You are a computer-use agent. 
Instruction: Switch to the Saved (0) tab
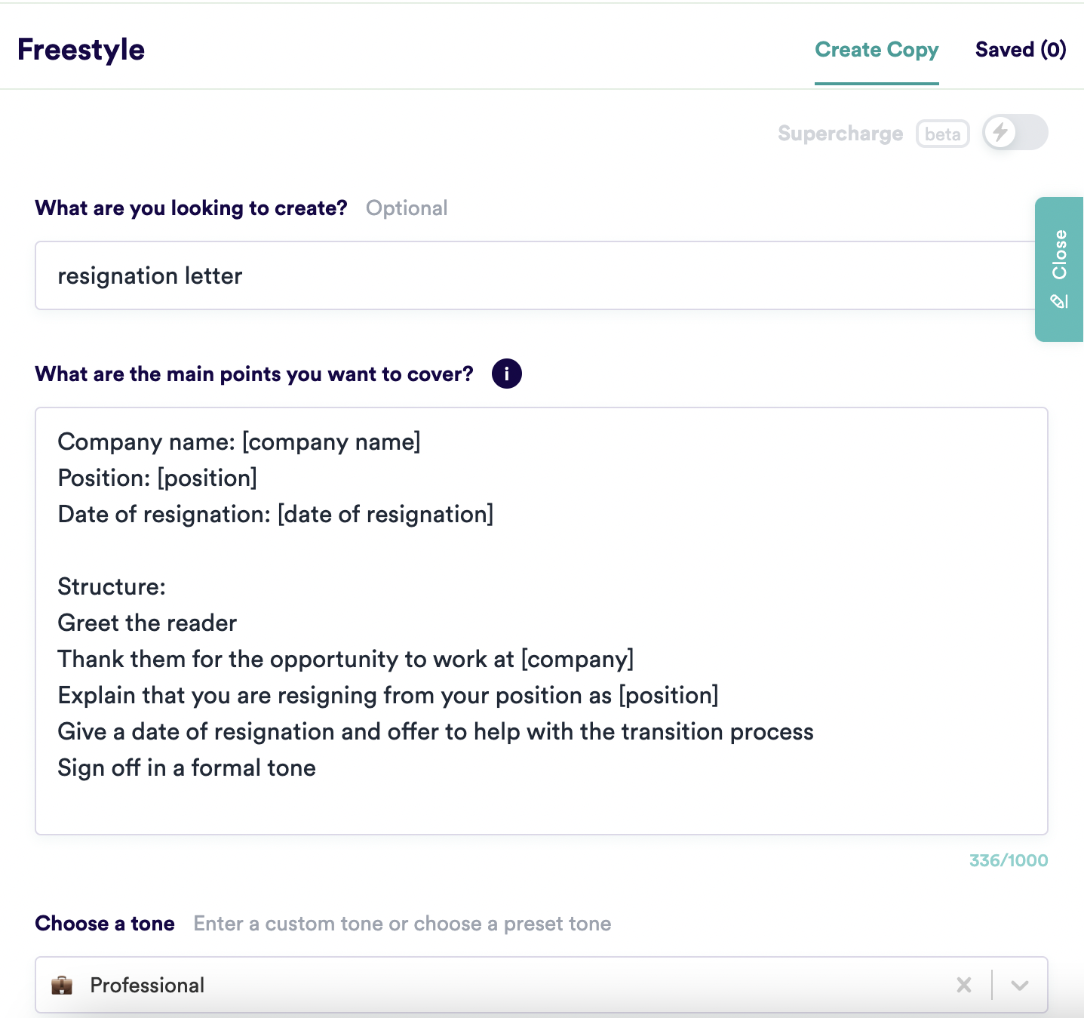[x=1021, y=49]
